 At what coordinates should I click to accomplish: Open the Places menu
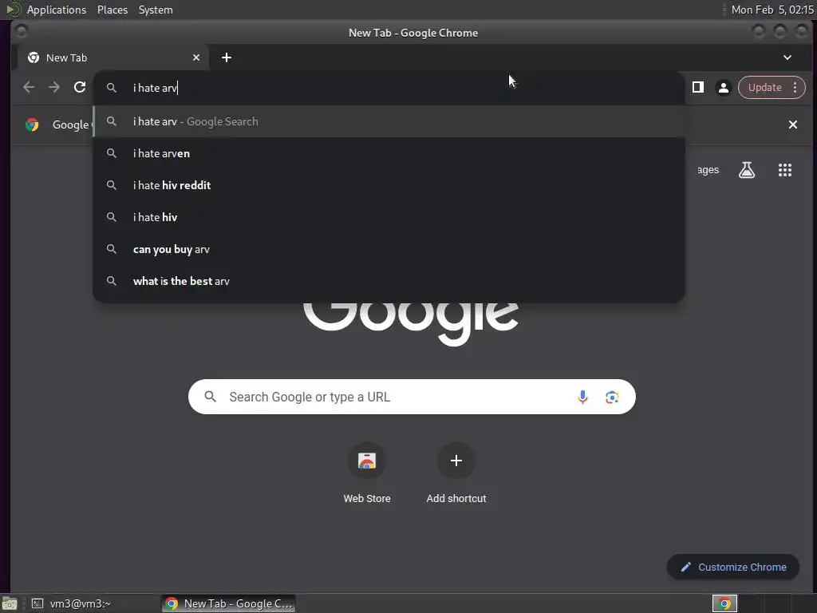(112, 10)
